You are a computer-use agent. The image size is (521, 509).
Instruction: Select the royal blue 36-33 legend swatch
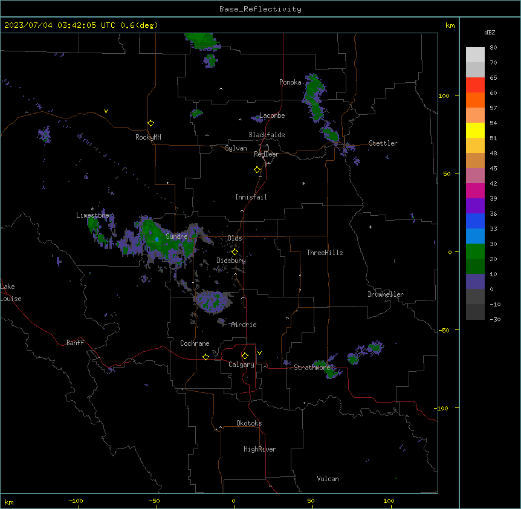(x=475, y=221)
